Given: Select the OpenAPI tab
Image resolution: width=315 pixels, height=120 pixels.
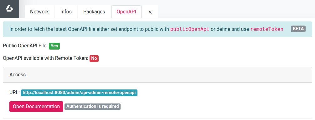Looking at the screenshot, I should pos(127,12).
